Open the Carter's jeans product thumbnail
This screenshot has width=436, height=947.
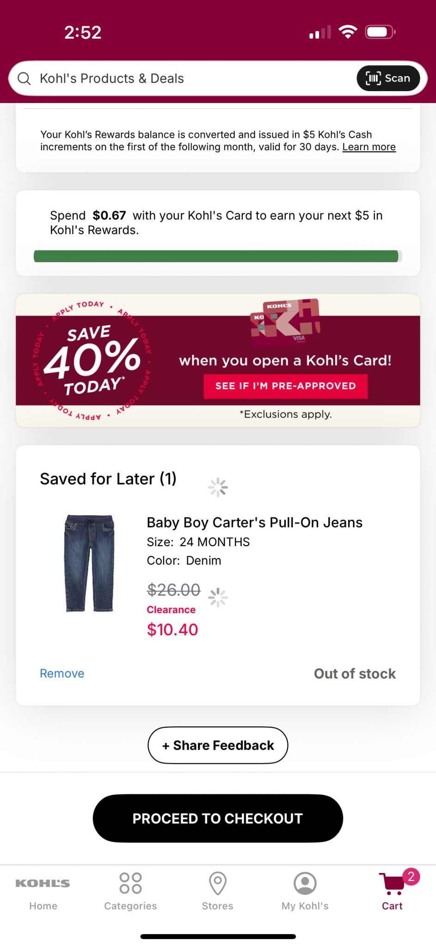(89, 563)
